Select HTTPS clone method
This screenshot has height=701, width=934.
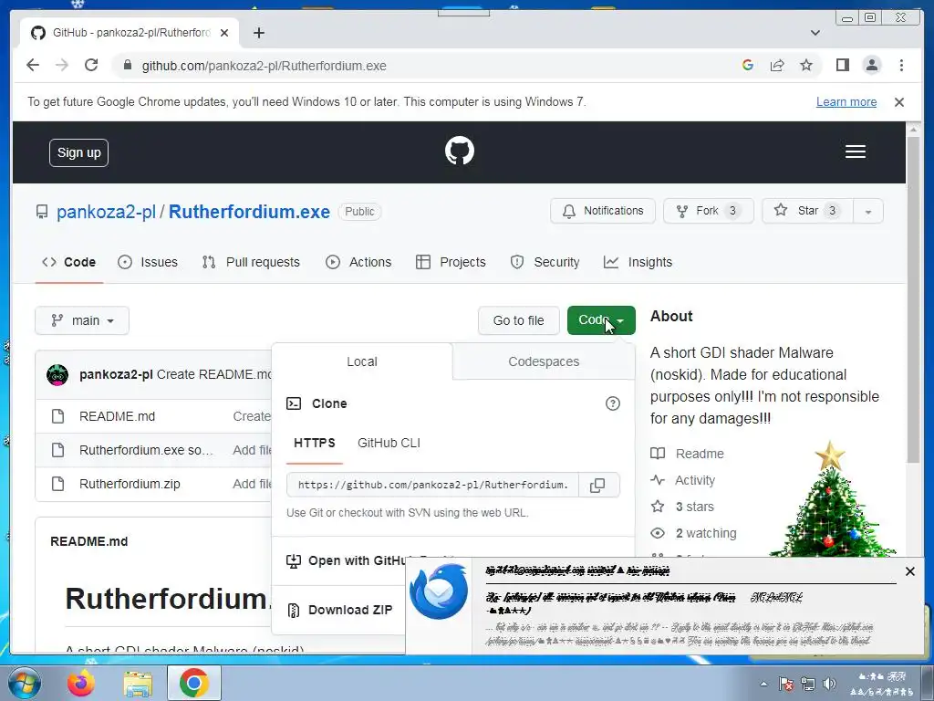click(315, 443)
